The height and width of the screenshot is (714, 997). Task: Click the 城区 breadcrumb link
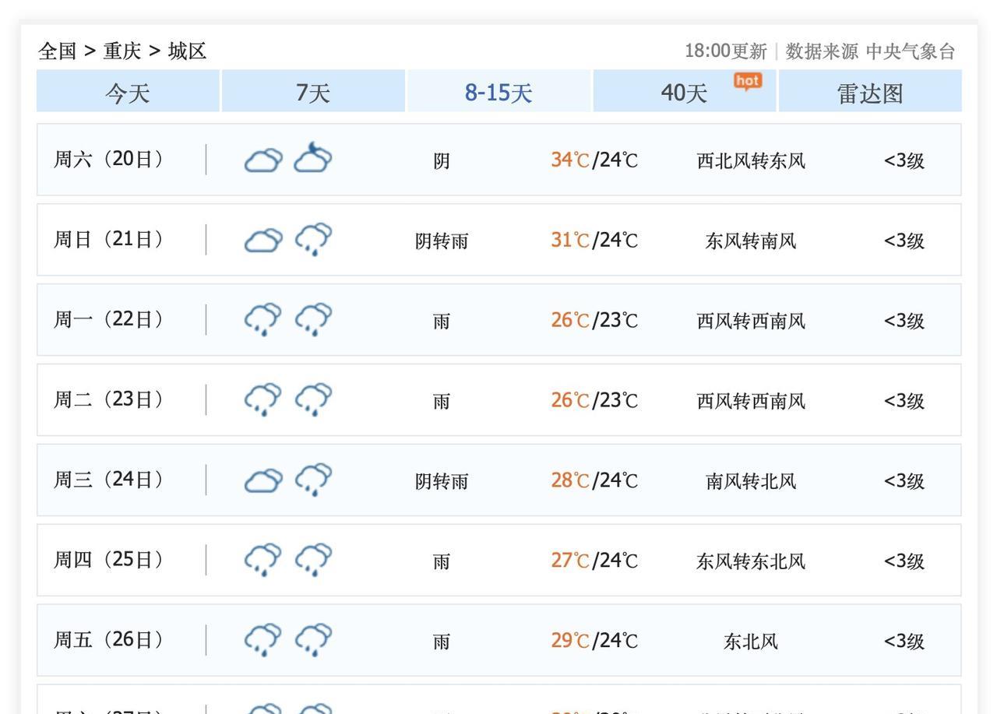(187, 51)
